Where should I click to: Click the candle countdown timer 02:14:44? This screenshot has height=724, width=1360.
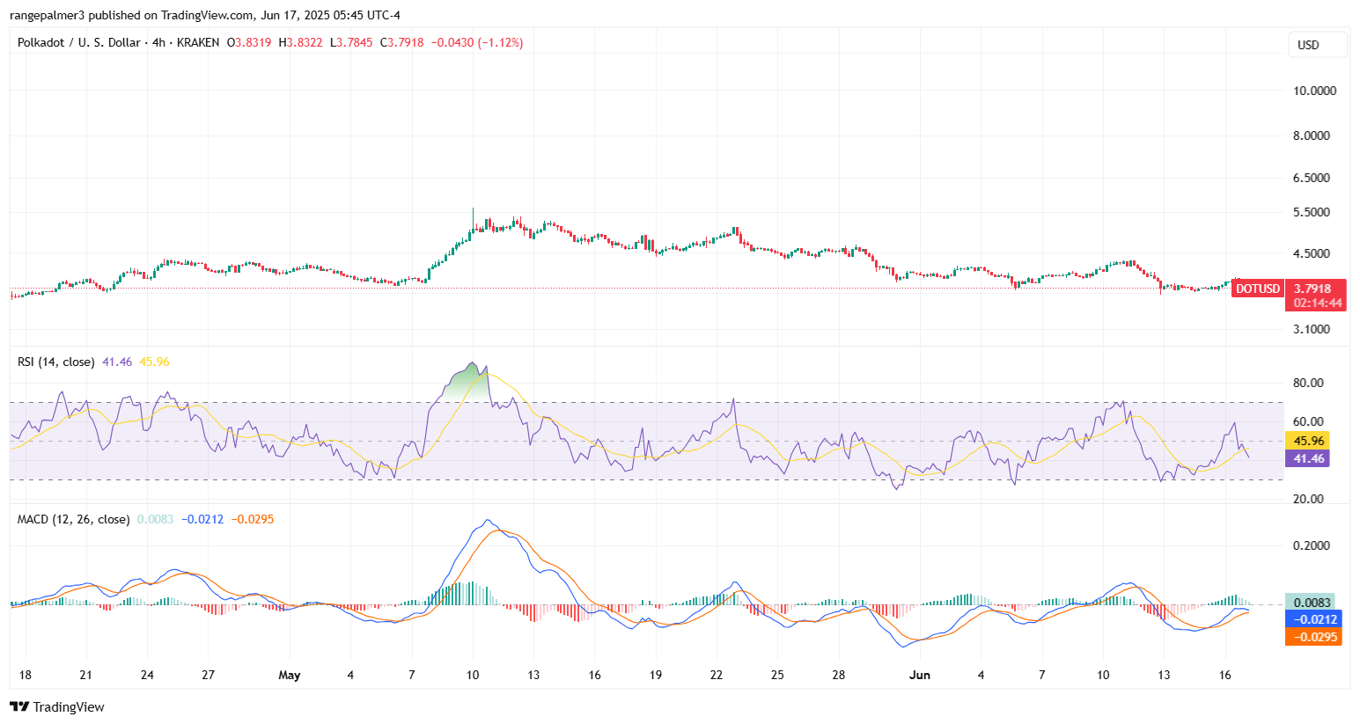coord(1316,303)
